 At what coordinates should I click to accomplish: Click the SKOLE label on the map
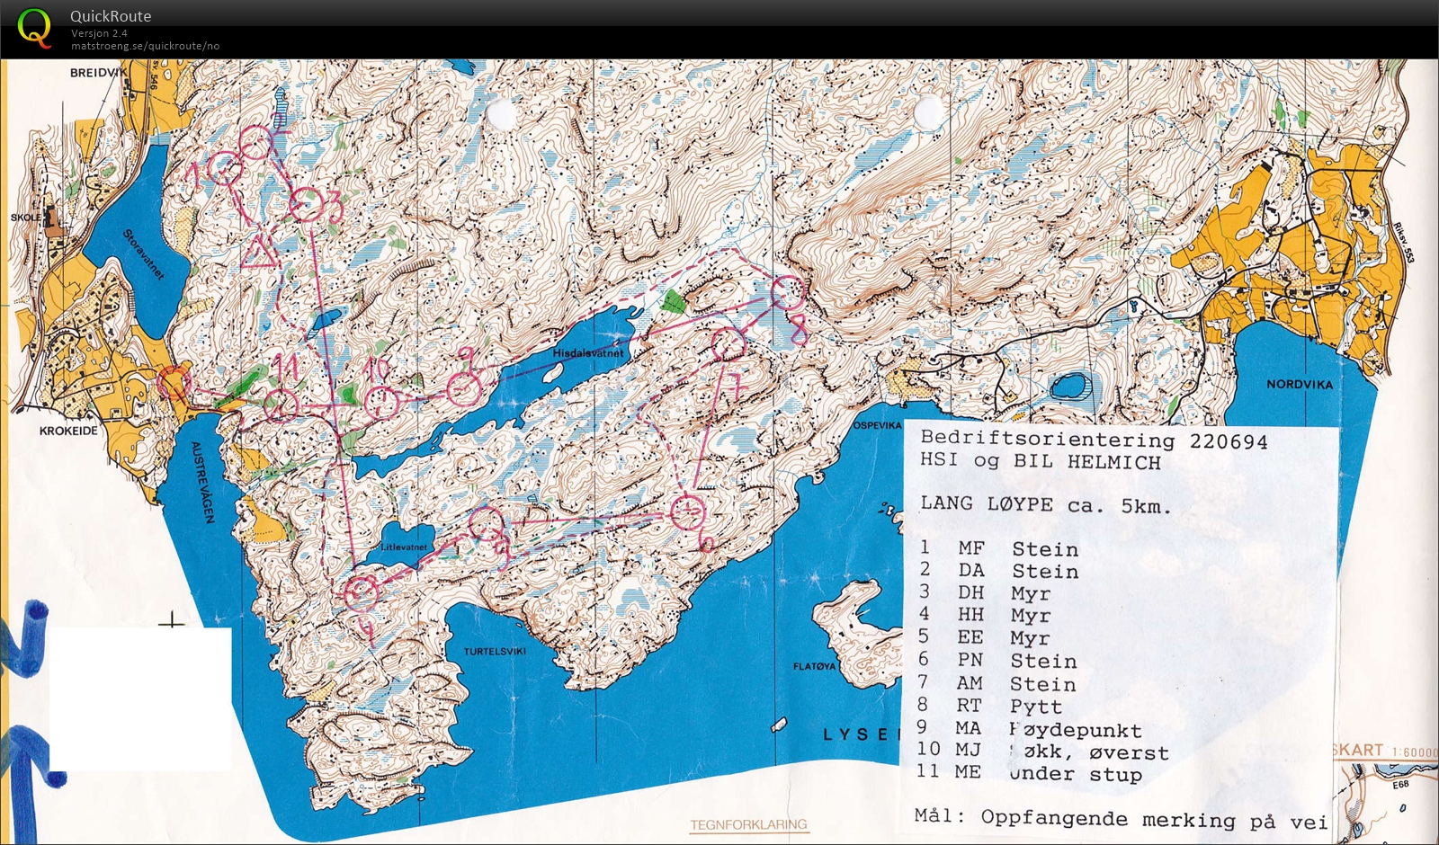26,218
